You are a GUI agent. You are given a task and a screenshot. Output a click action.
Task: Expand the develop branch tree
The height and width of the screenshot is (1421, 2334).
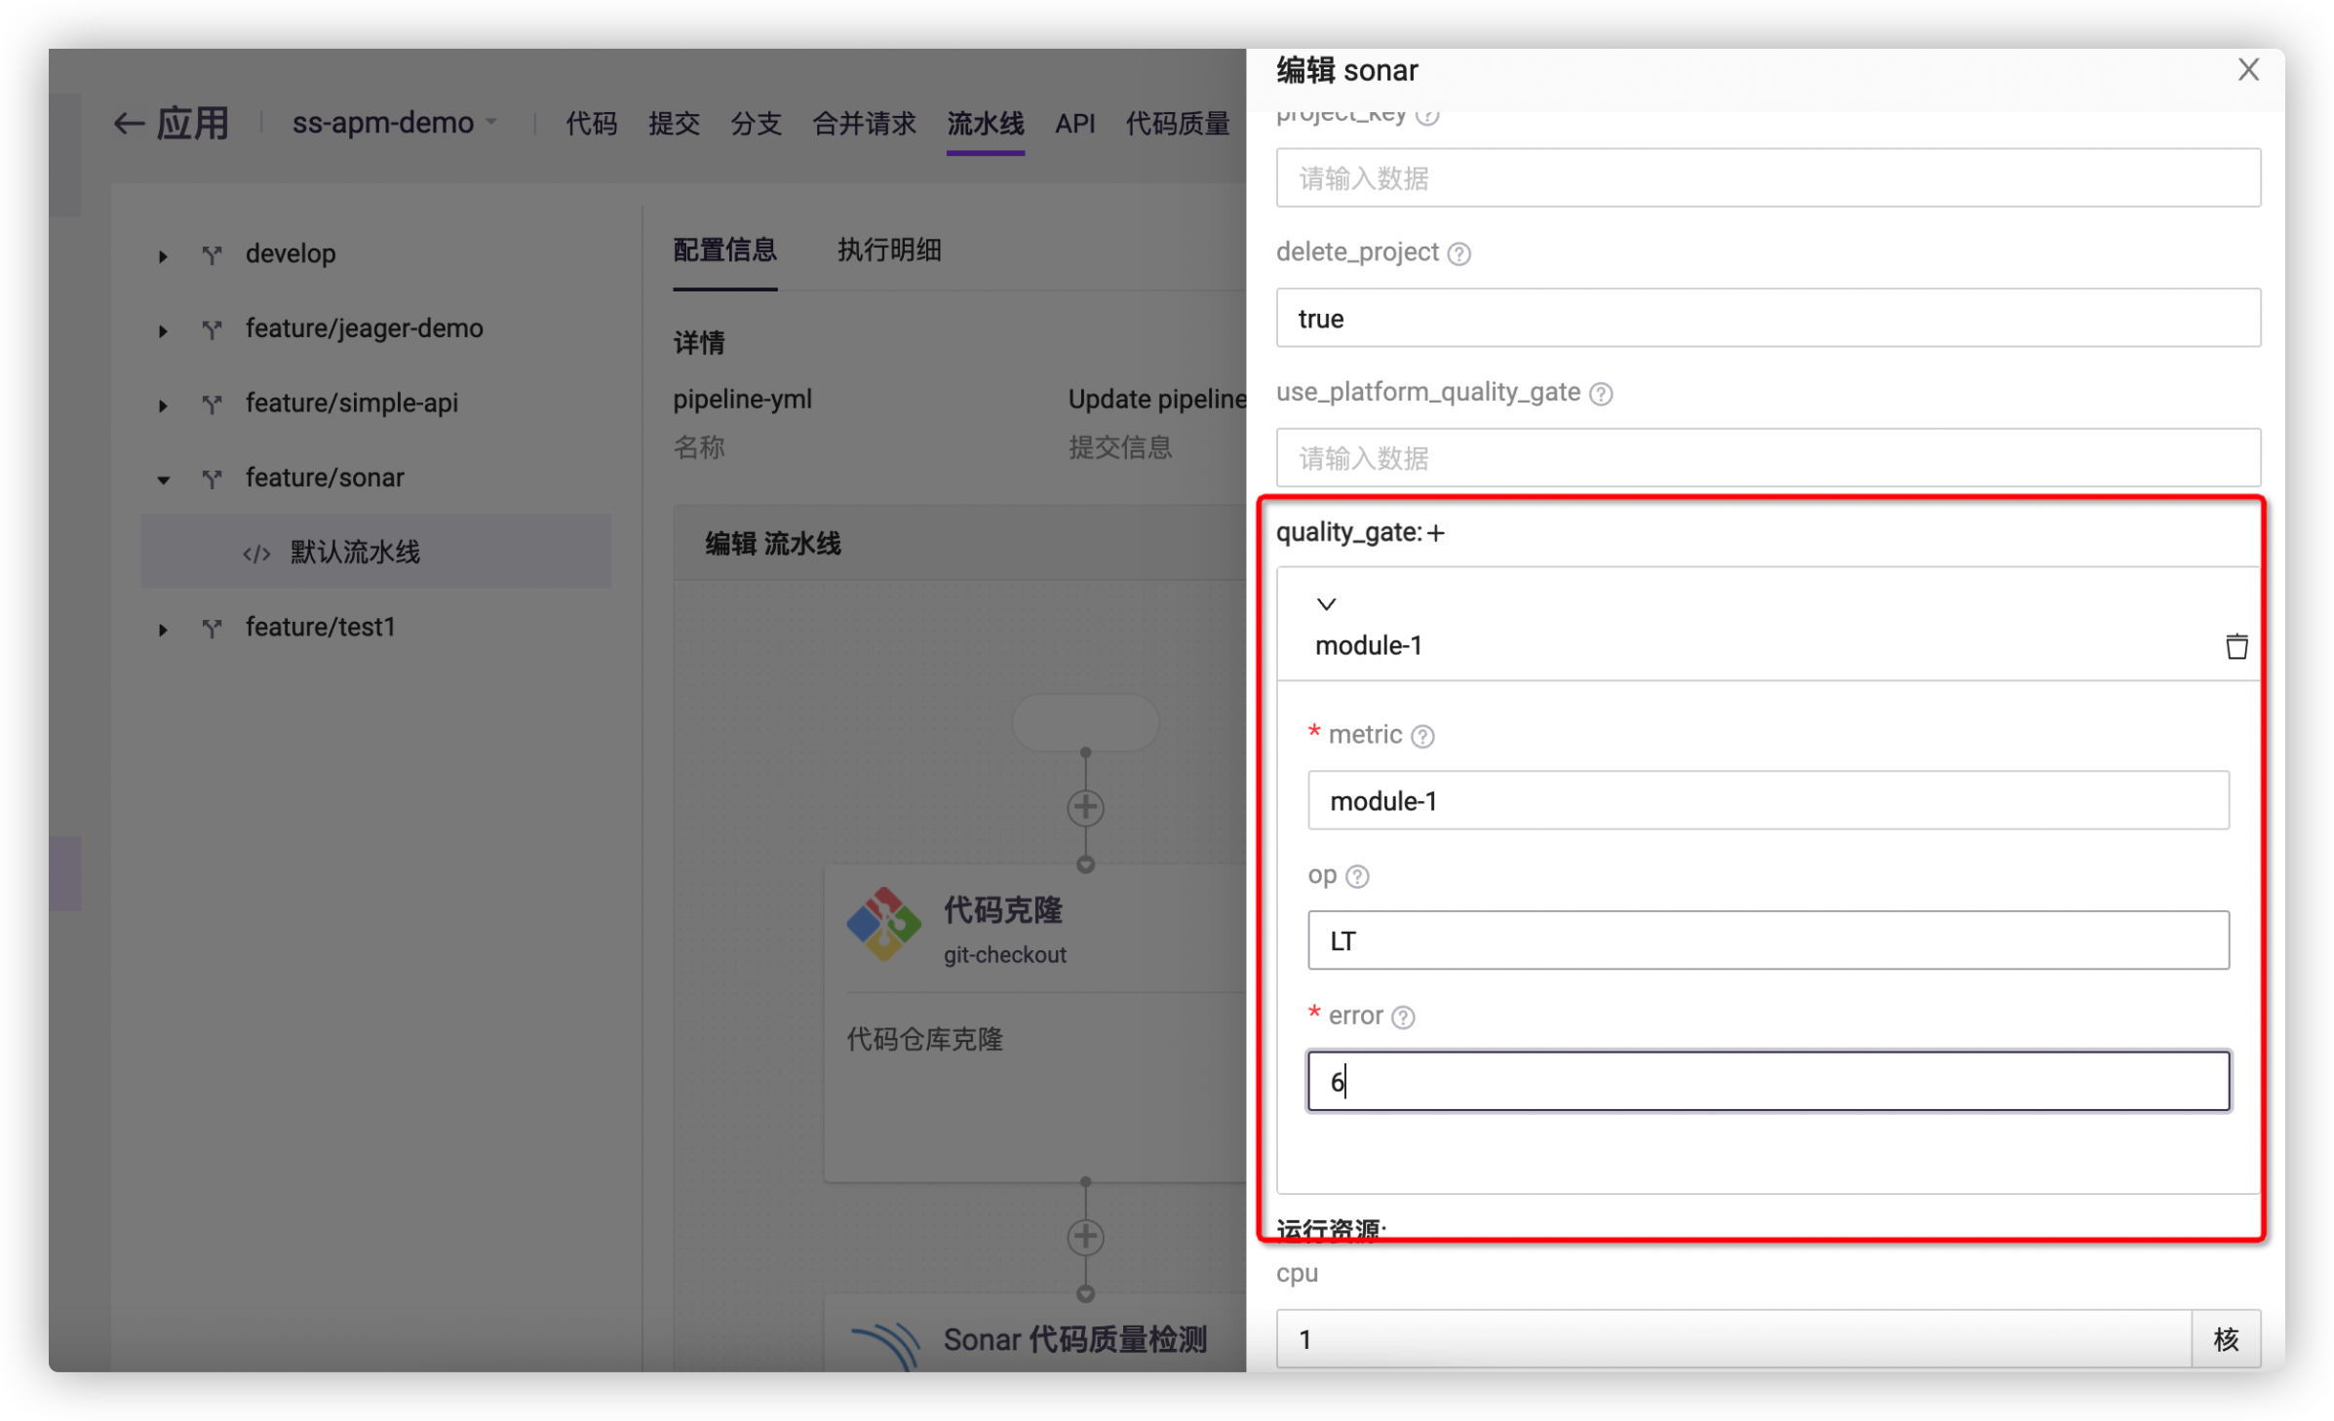[163, 256]
